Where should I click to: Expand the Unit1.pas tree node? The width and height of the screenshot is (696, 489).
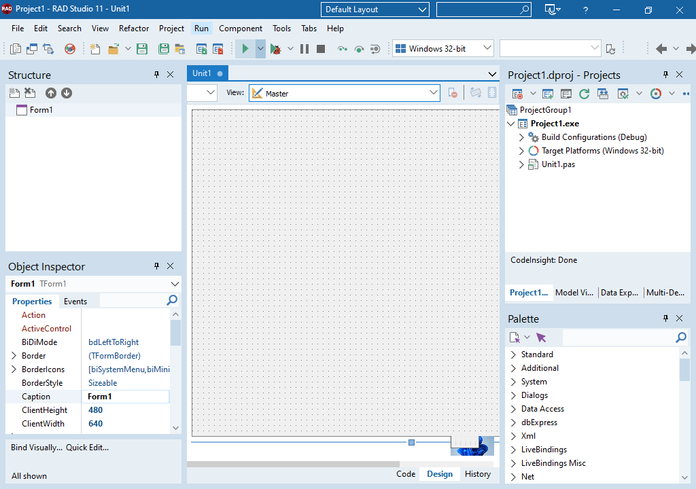point(521,164)
